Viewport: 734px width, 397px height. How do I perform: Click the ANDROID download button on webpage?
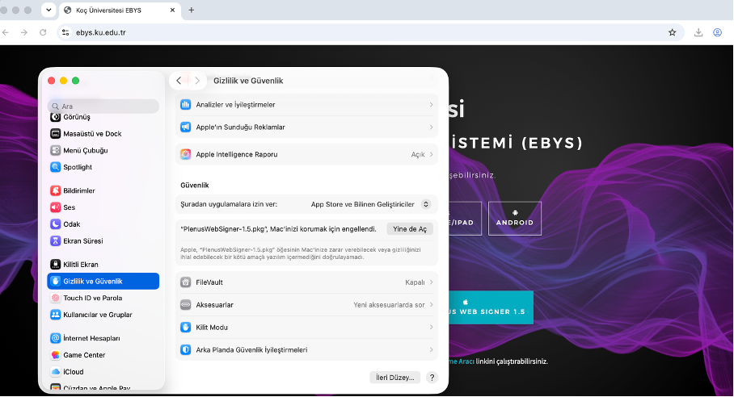514,219
